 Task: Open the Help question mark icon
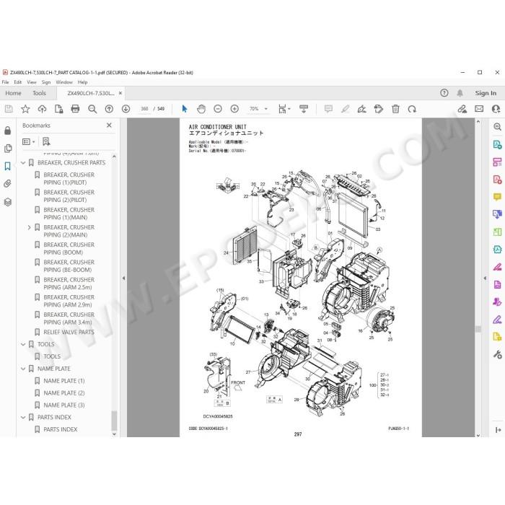(444, 93)
